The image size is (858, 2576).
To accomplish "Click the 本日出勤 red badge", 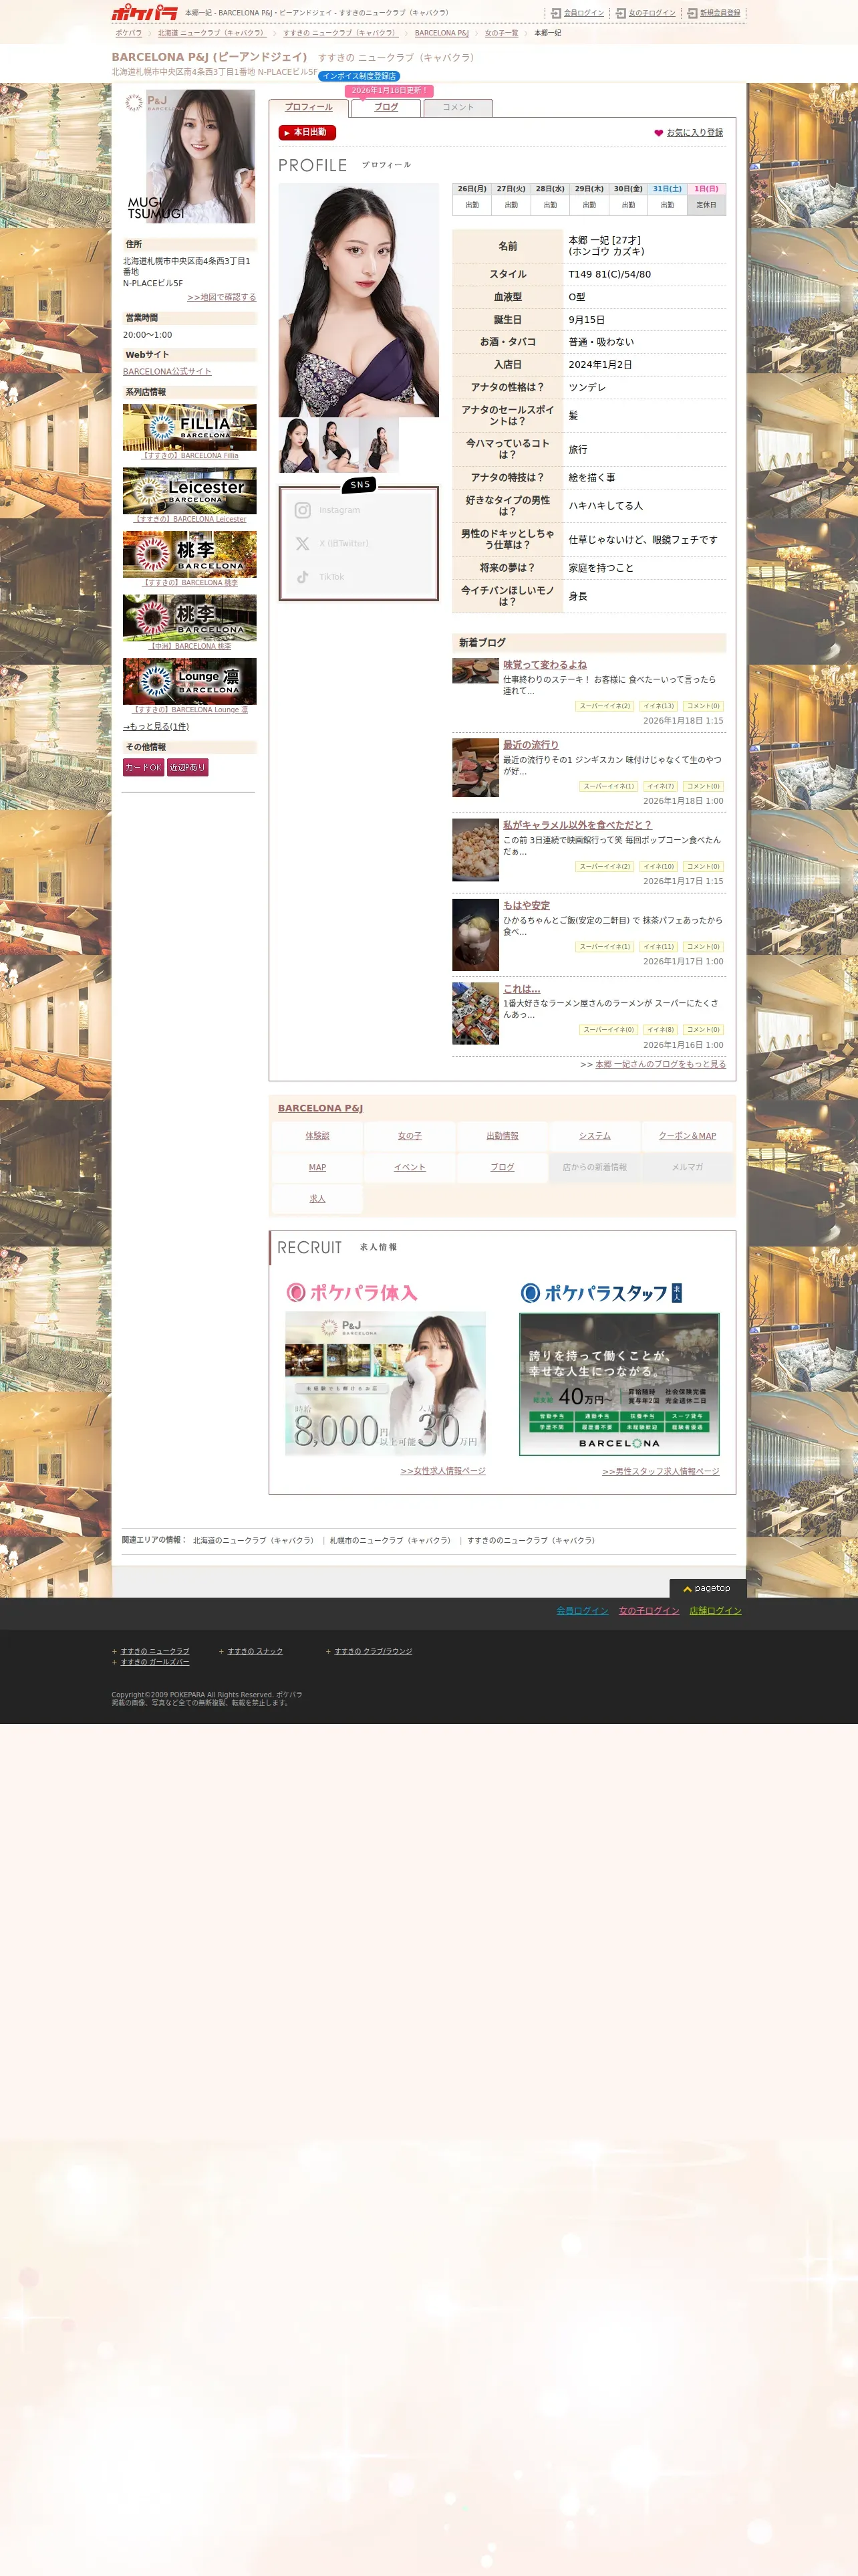I will tap(307, 132).
